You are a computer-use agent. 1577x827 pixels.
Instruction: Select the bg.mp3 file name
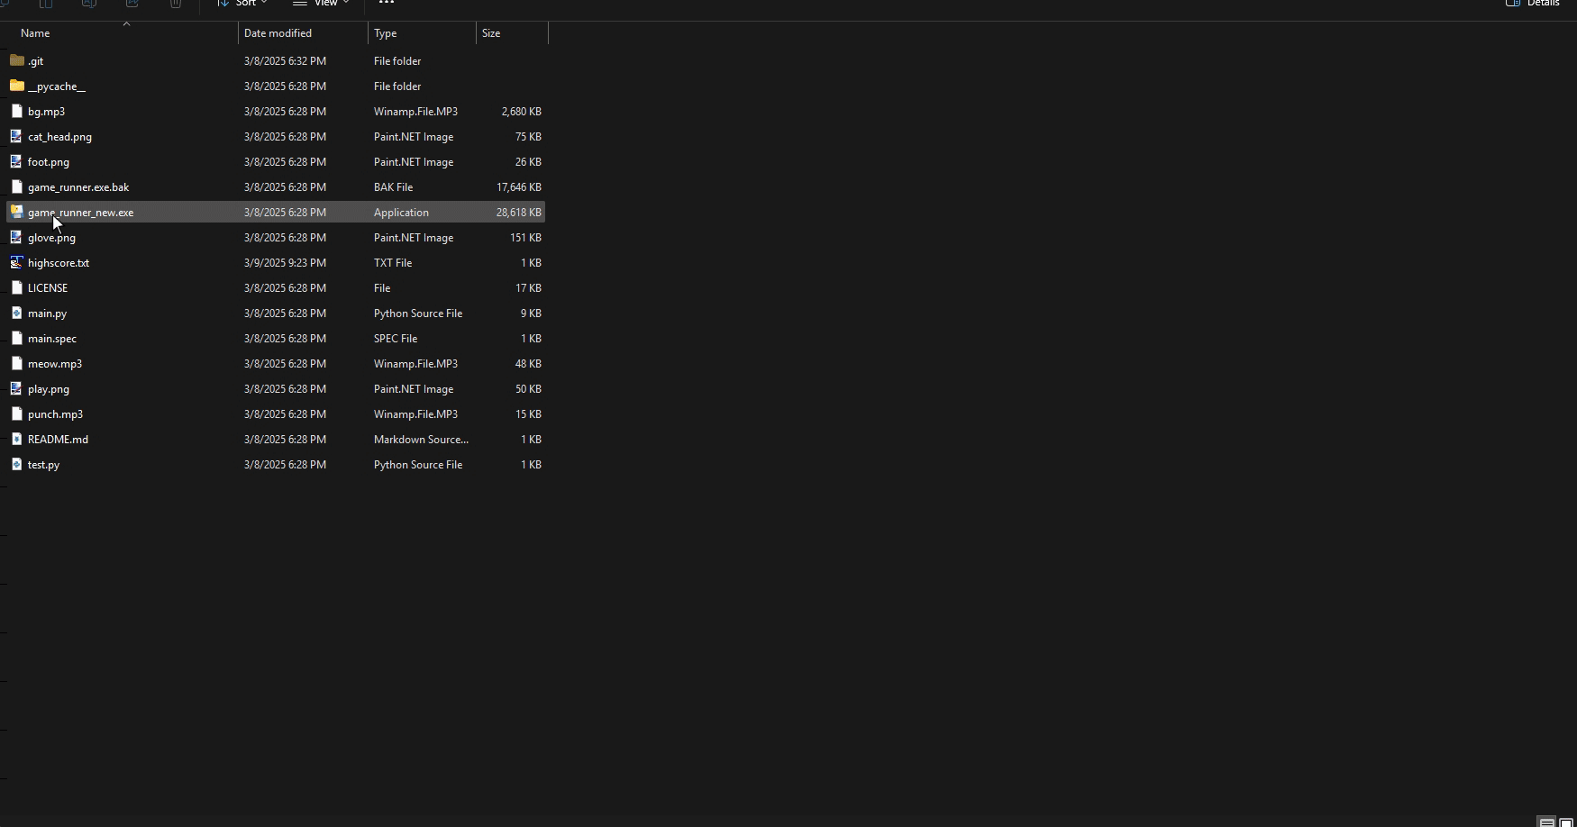point(46,112)
